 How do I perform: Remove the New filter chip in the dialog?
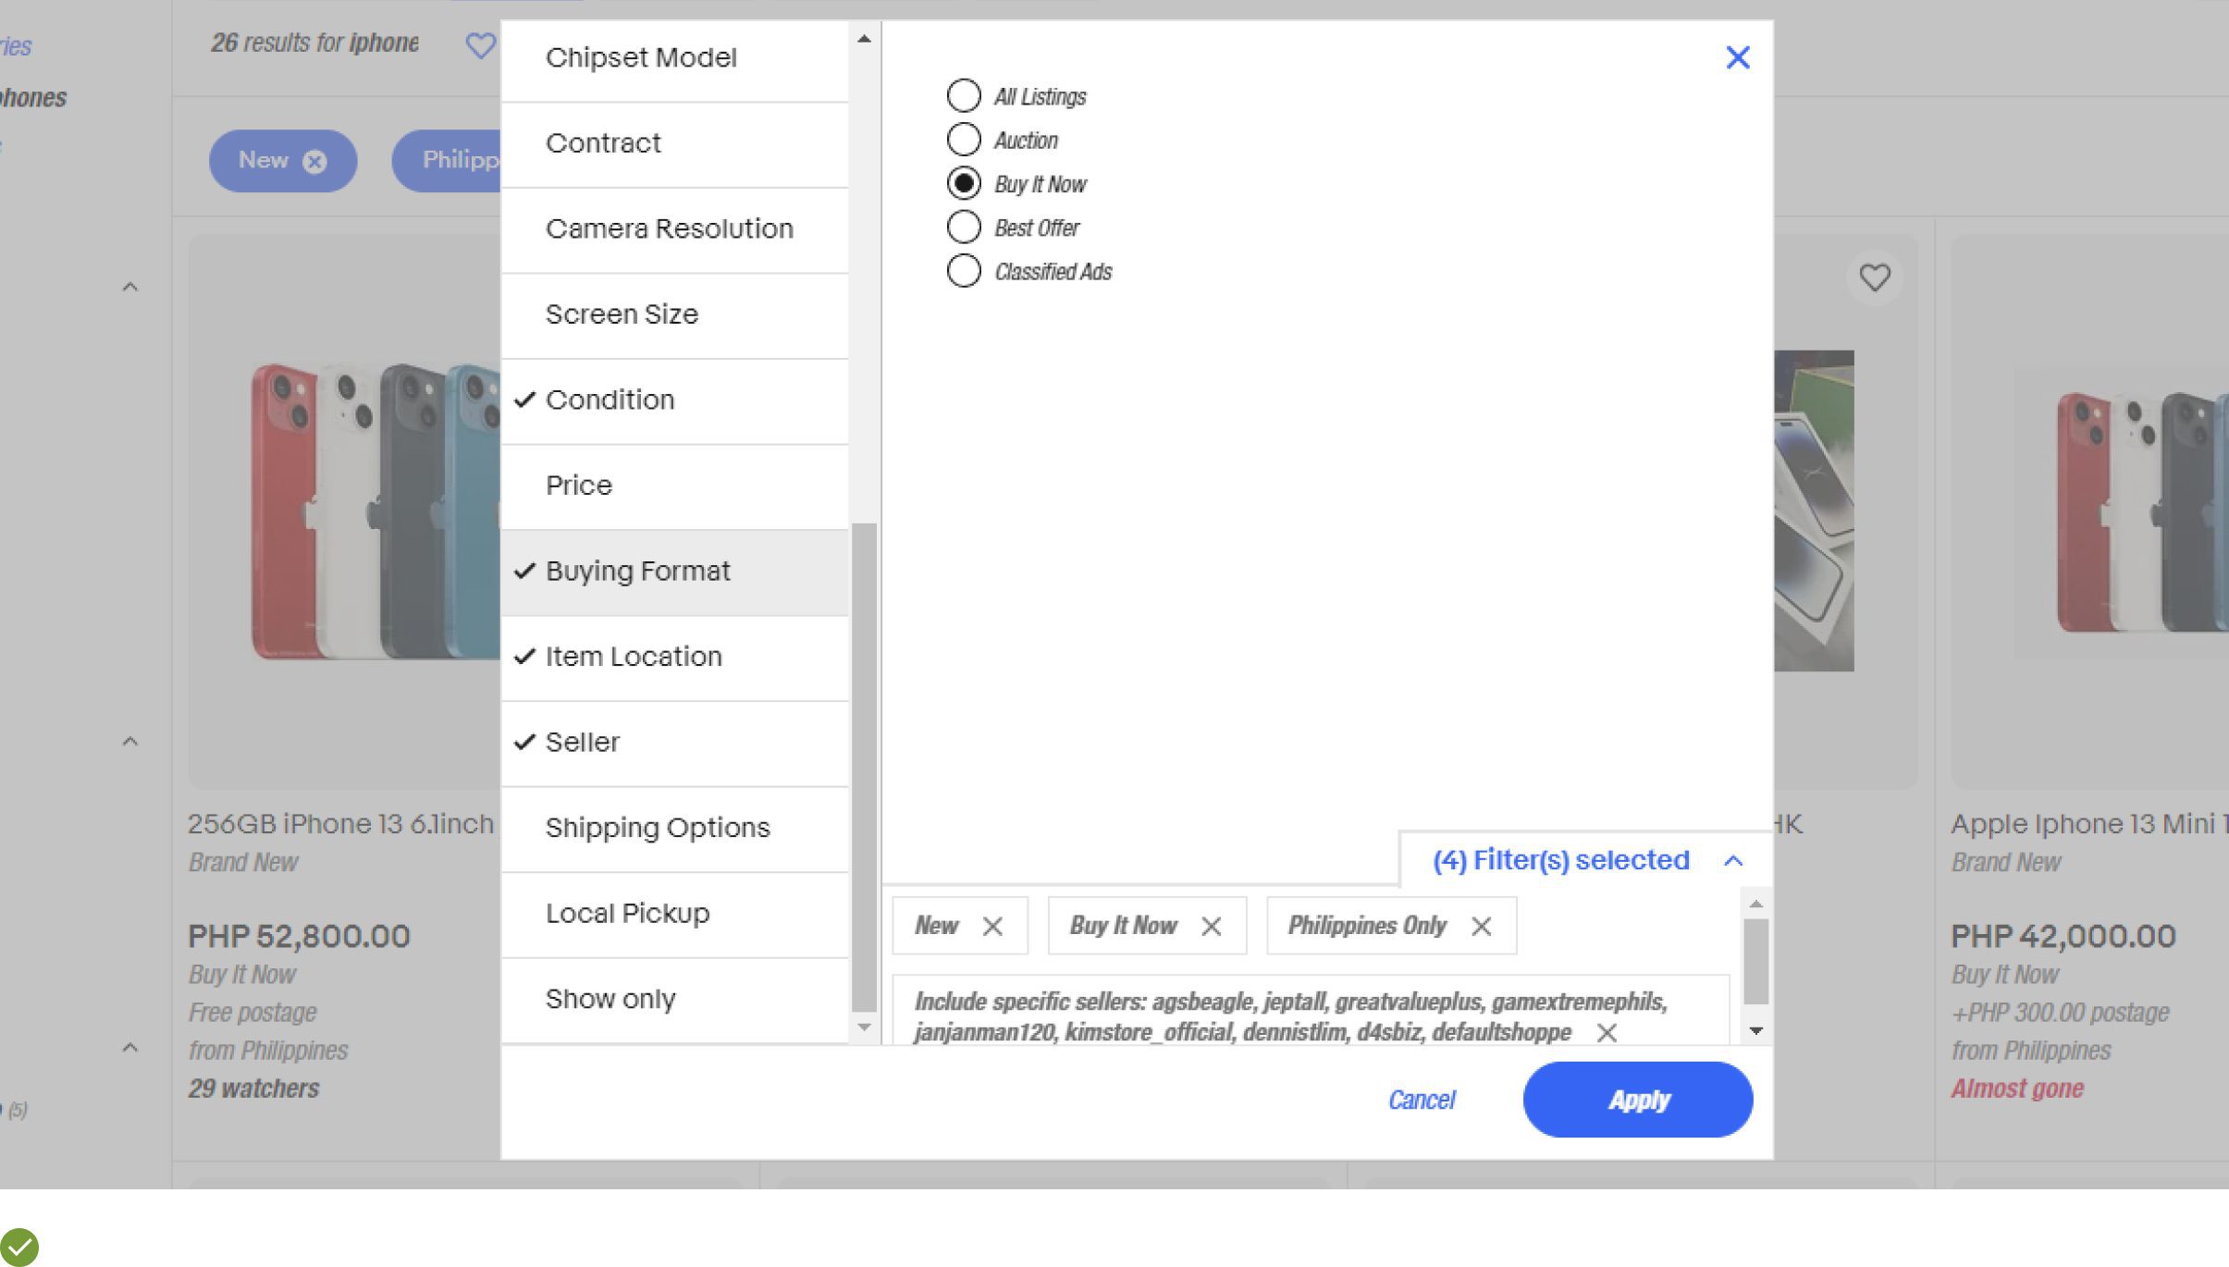(x=992, y=926)
